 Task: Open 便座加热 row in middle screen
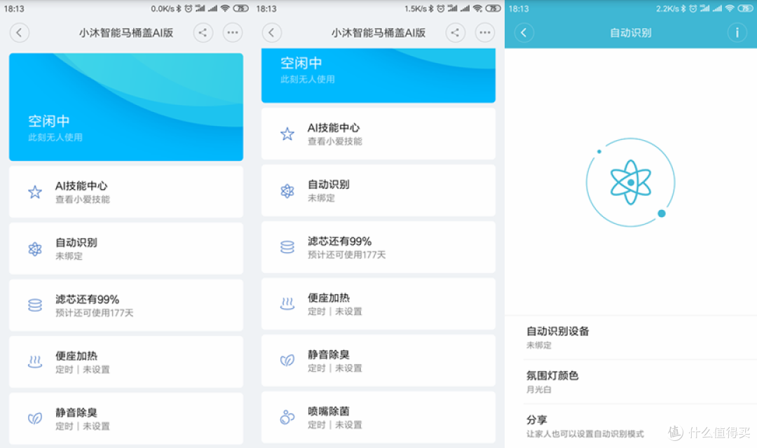coord(378,304)
